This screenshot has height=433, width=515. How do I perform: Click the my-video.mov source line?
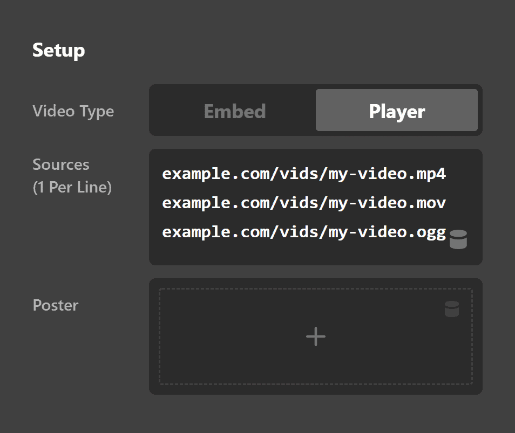302,203
